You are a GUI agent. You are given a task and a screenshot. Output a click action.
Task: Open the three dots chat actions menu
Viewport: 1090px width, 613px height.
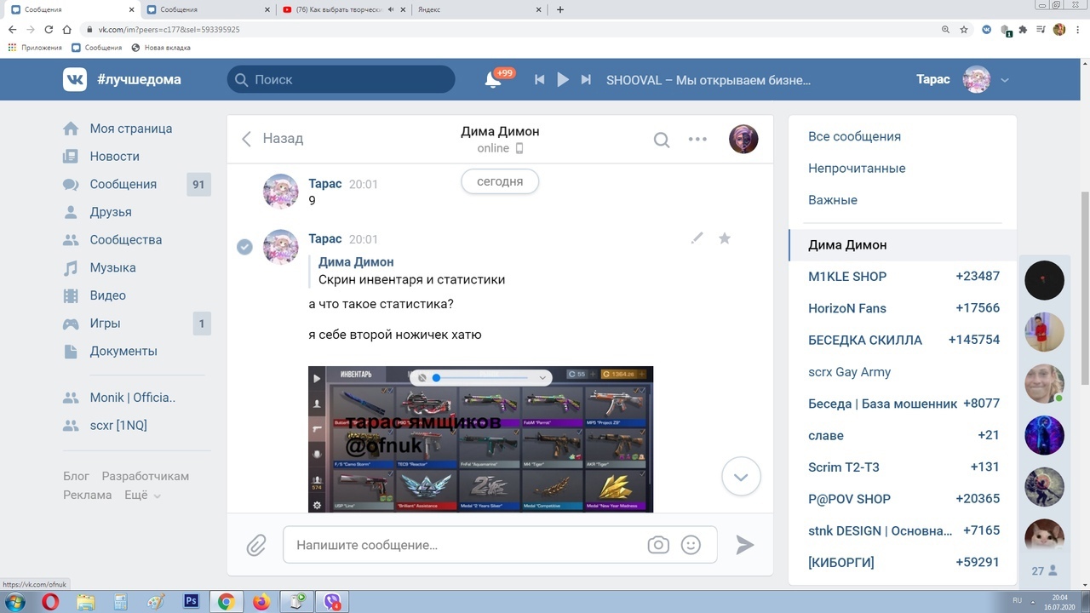click(x=697, y=140)
